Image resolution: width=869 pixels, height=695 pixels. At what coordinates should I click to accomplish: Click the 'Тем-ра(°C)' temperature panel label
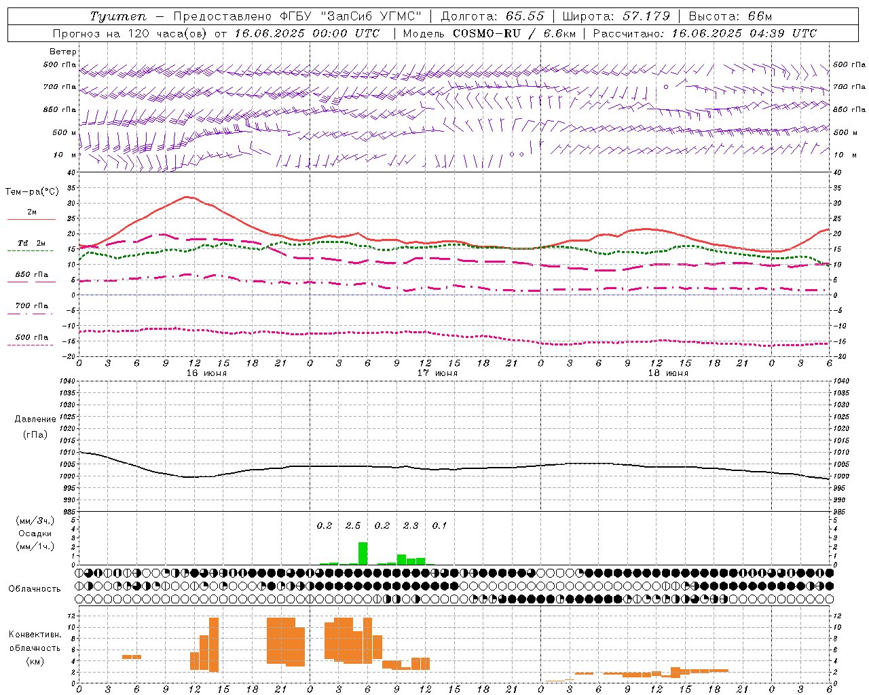point(32,192)
